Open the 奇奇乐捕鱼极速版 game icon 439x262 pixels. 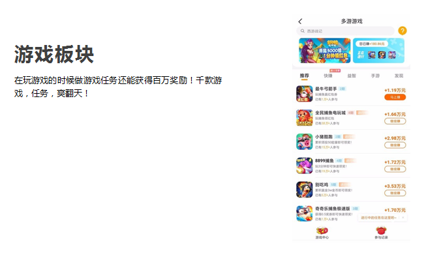[x=305, y=214]
